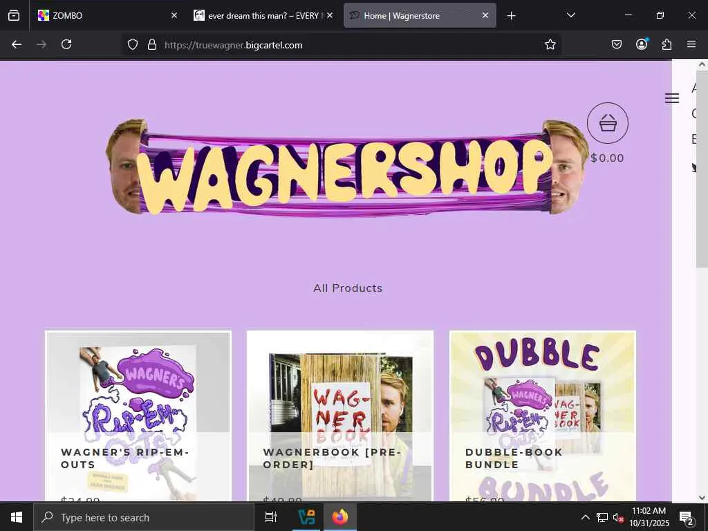Screen dimensions: 708x531
Task: Click the Firefox taskbar icon
Action: (340, 517)
